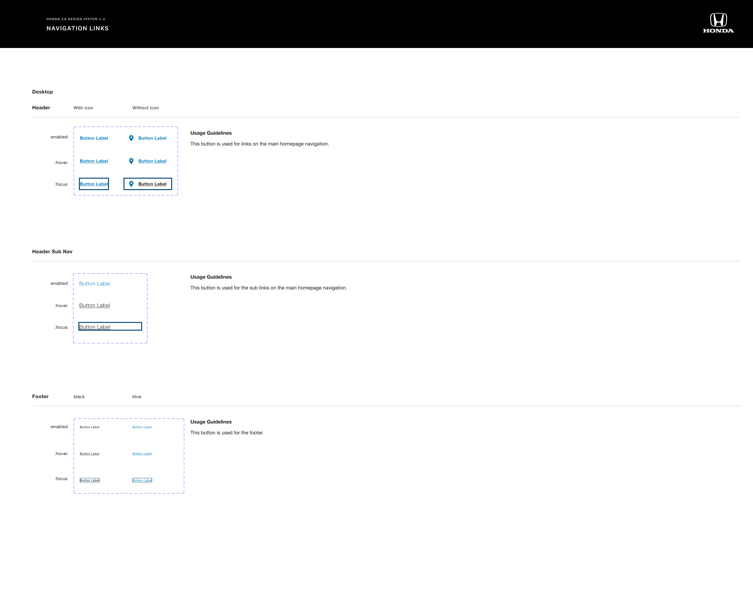Click the enabled Header Sub Nav Button Label

[x=94, y=284]
